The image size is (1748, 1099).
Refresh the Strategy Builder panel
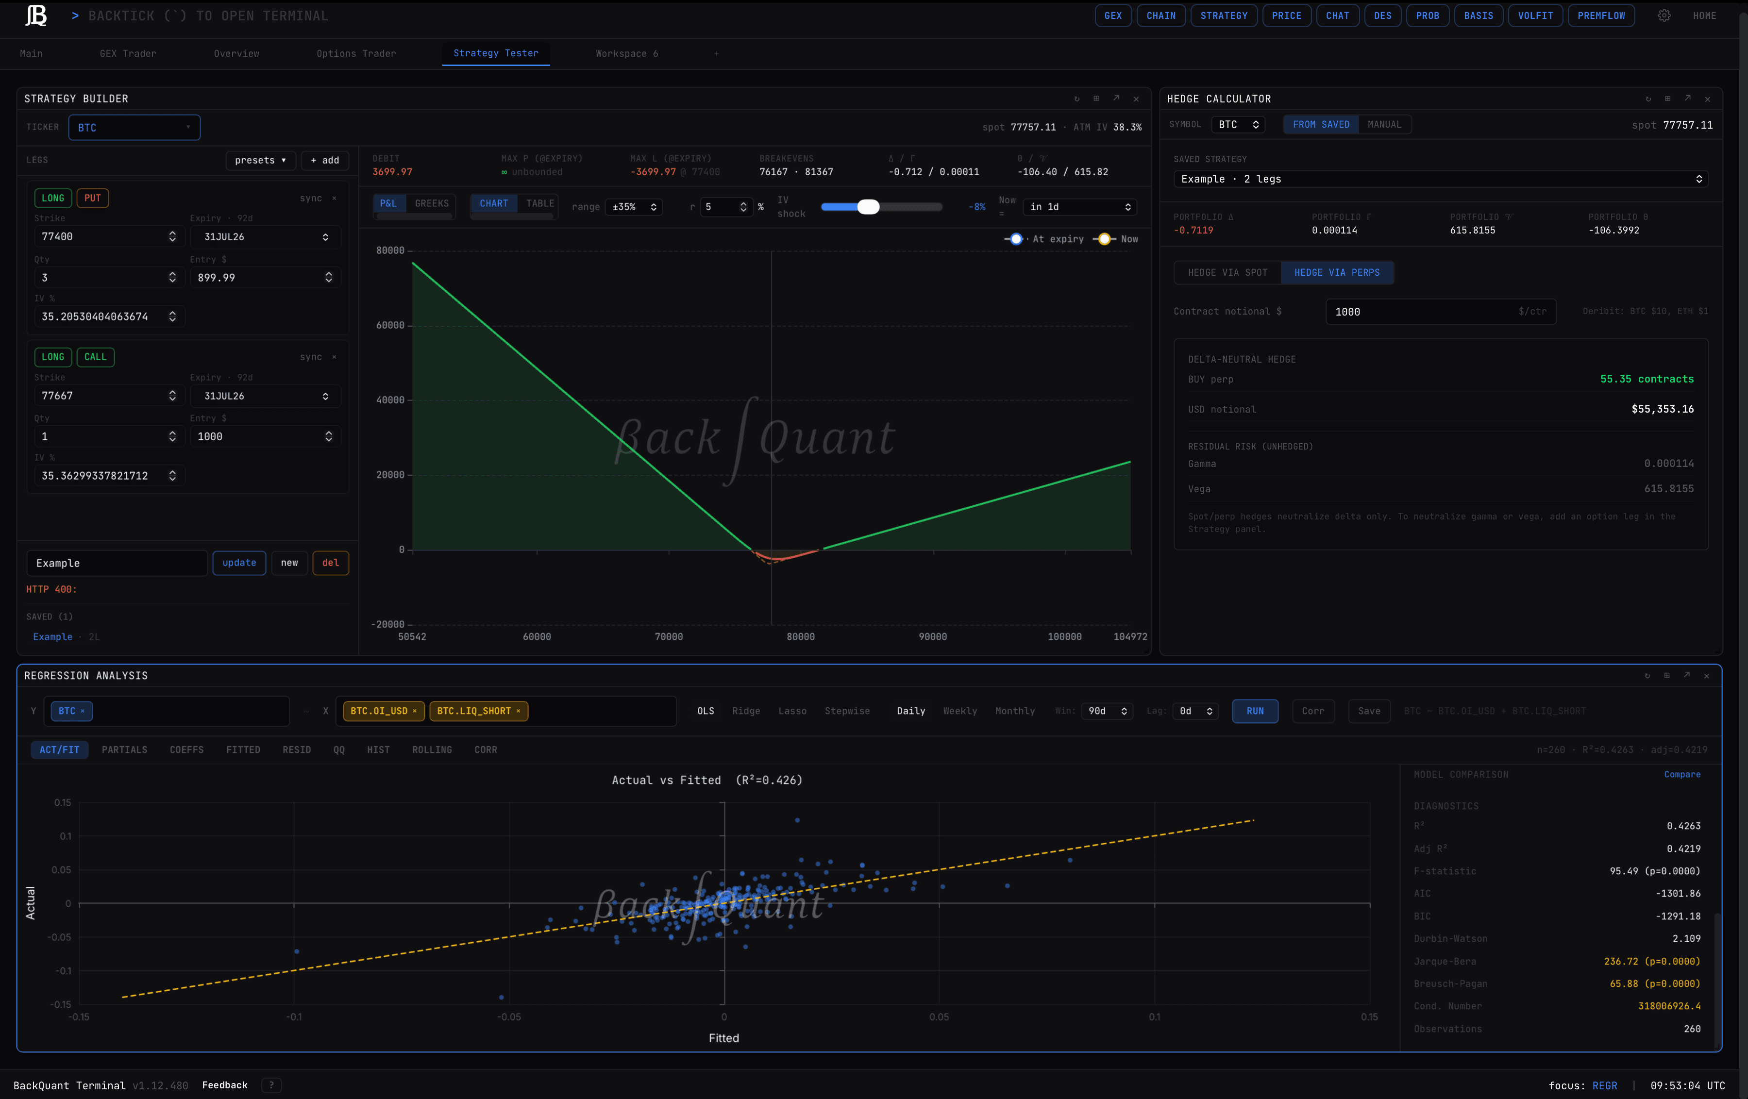click(x=1076, y=99)
